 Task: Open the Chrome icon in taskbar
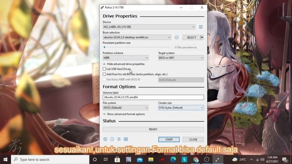tap(196, 159)
